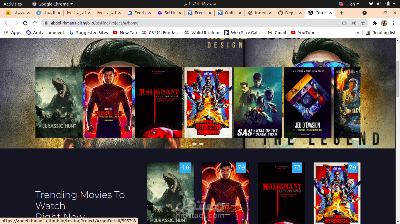Open the CS111: Funda… bookmark
This screenshot has height=224, width=400.
click(160, 33)
